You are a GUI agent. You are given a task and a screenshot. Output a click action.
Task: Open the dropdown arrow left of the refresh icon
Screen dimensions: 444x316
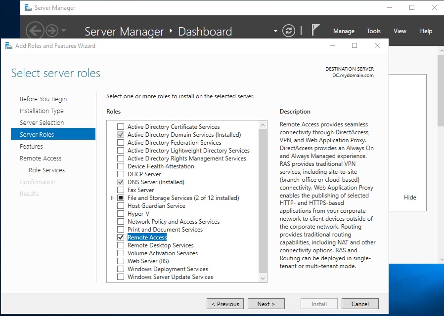click(x=275, y=31)
